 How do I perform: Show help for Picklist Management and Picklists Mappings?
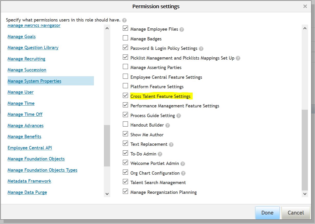(238, 58)
